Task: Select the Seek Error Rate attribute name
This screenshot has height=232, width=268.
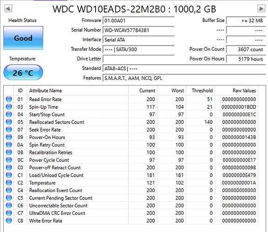Action: tap(45, 130)
